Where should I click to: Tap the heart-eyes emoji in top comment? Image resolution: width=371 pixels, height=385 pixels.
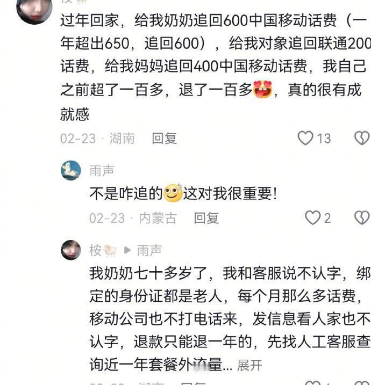pos(262,89)
